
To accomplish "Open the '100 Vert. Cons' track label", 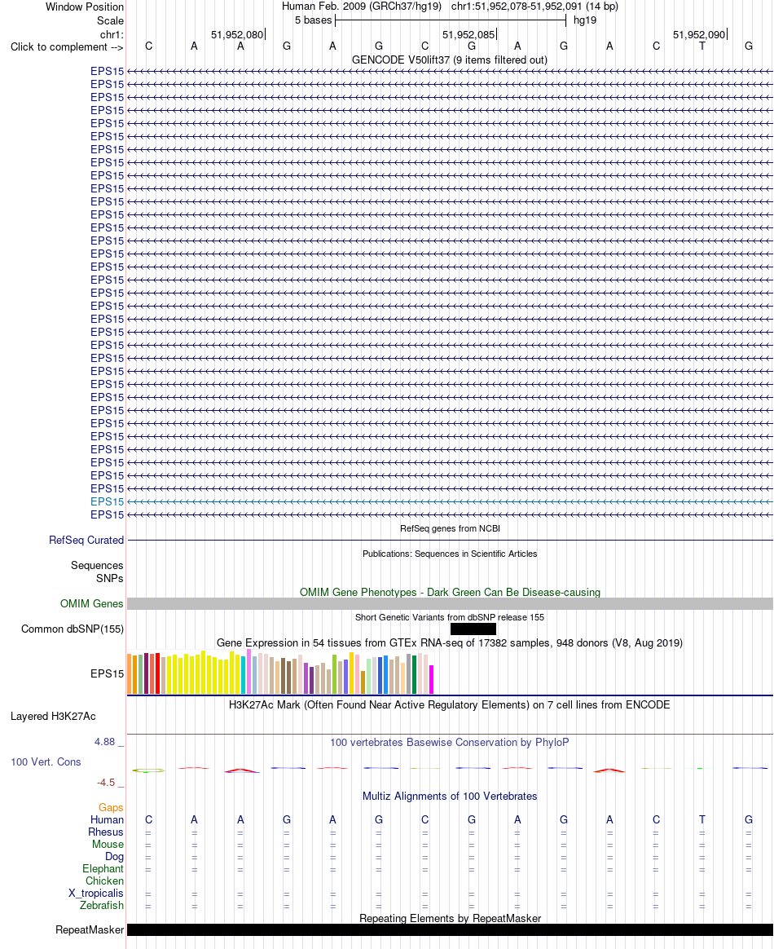I will coord(46,762).
